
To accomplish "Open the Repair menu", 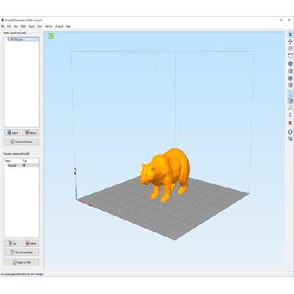I will [x=32, y=26].
